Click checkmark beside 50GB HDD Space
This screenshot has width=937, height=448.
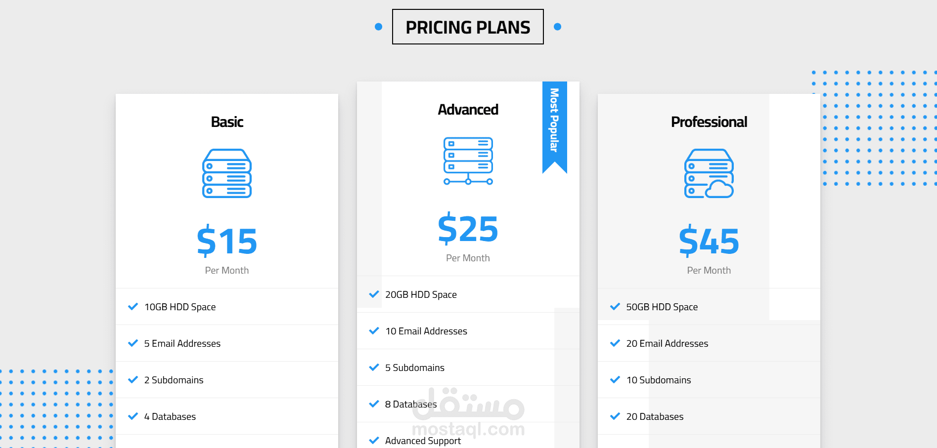(x=615, y=307)
